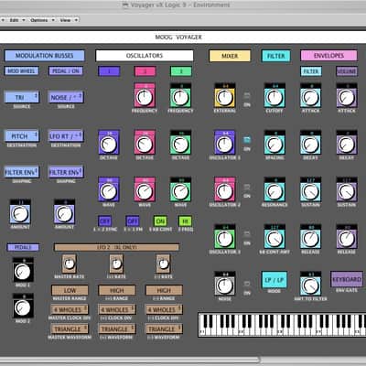Open the master waveform TRIANGLE menu

tap(70, 329)
